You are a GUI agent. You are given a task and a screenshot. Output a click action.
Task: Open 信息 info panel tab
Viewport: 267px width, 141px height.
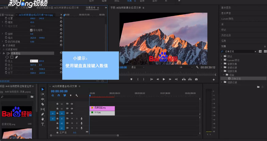(223, 41)
